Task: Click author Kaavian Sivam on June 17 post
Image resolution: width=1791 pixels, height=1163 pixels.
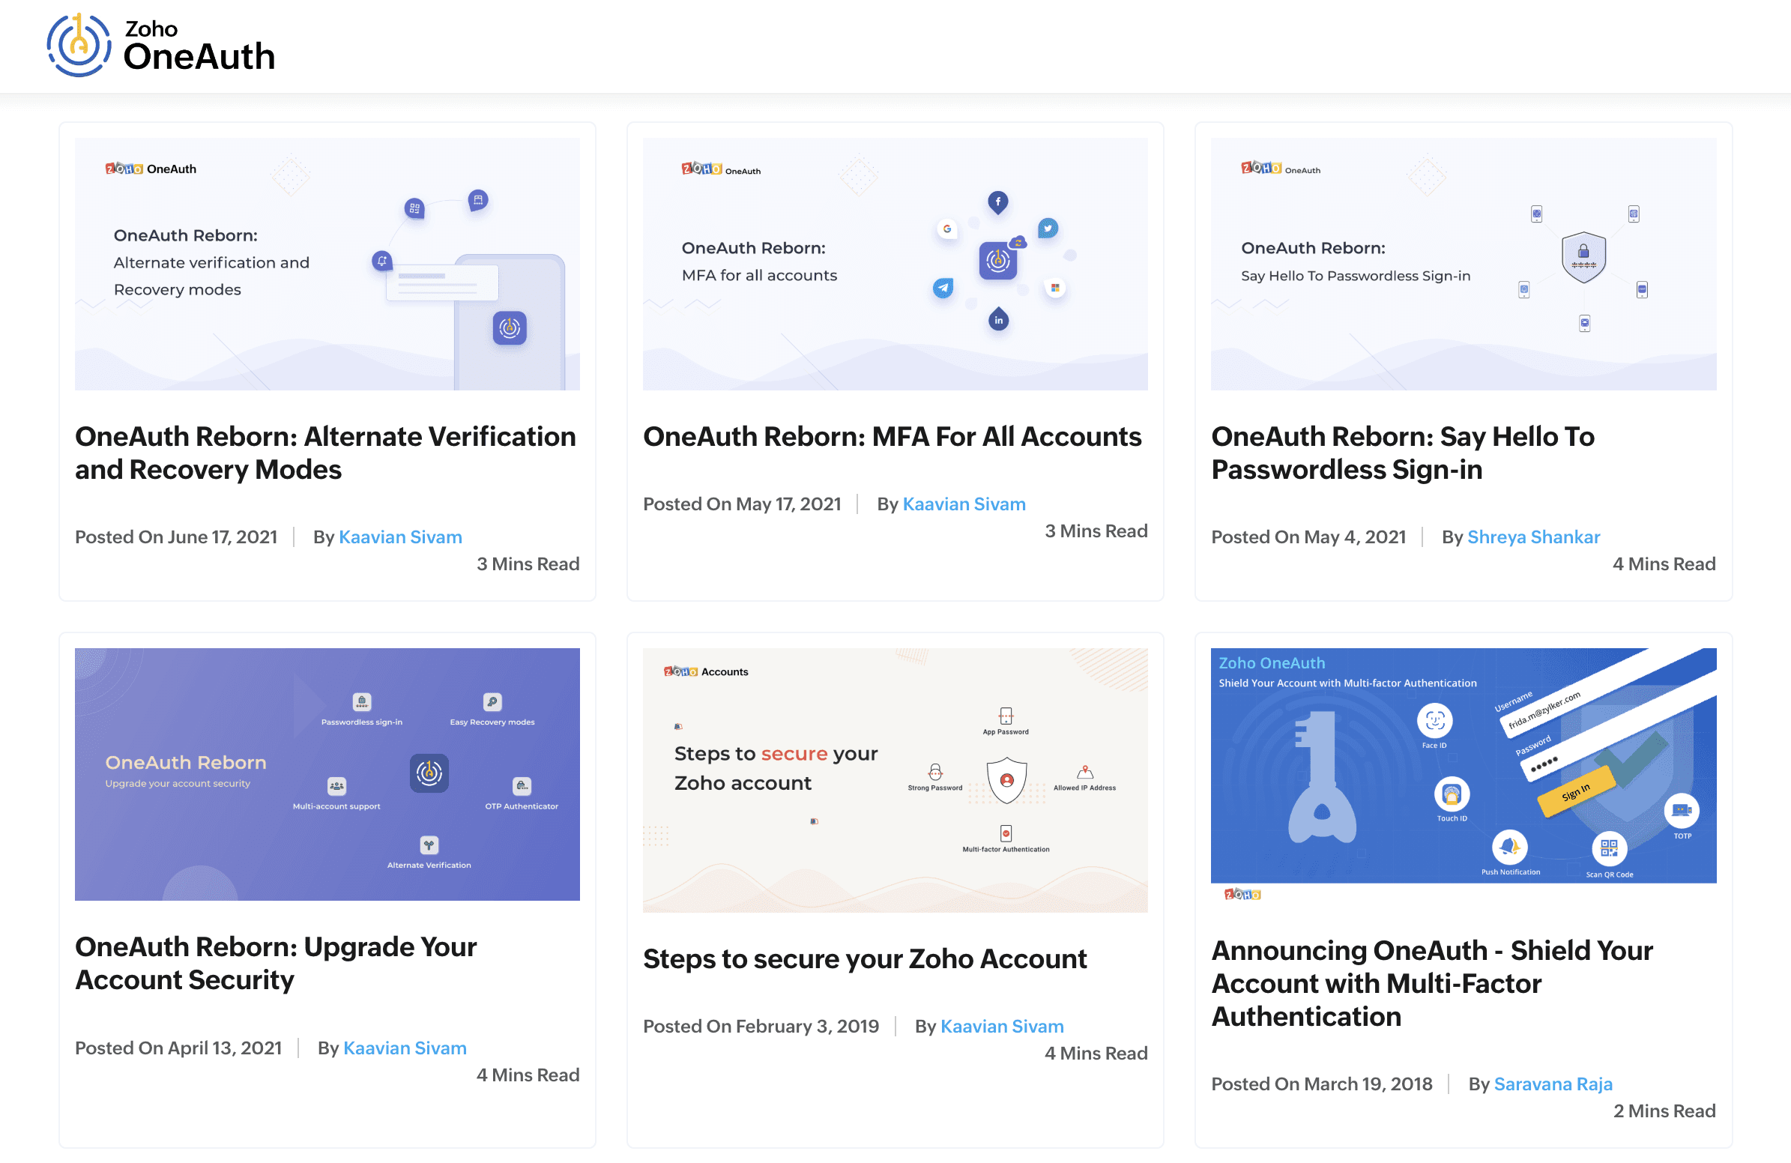Action: pyautogui.click(x=400, y=537)
